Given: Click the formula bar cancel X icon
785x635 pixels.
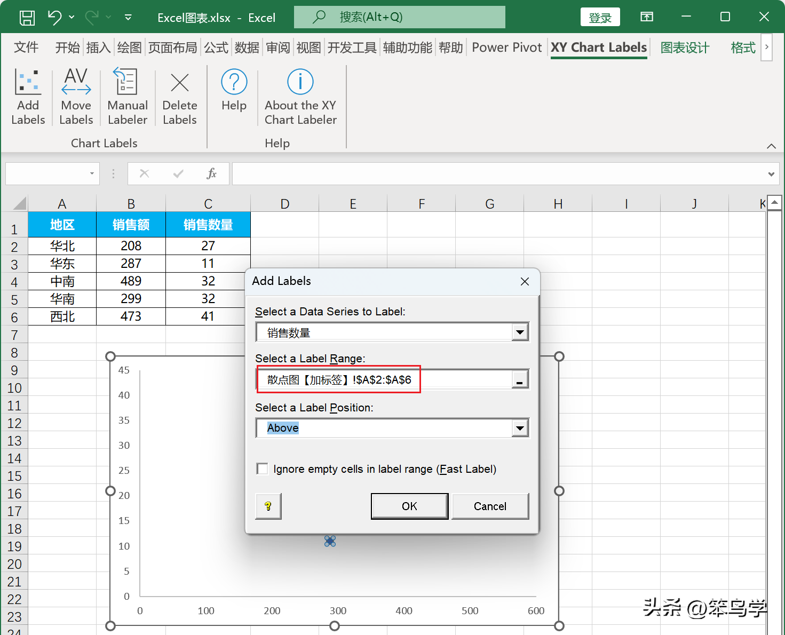Looking at the screenshot, I should click(x=144, y=173).
